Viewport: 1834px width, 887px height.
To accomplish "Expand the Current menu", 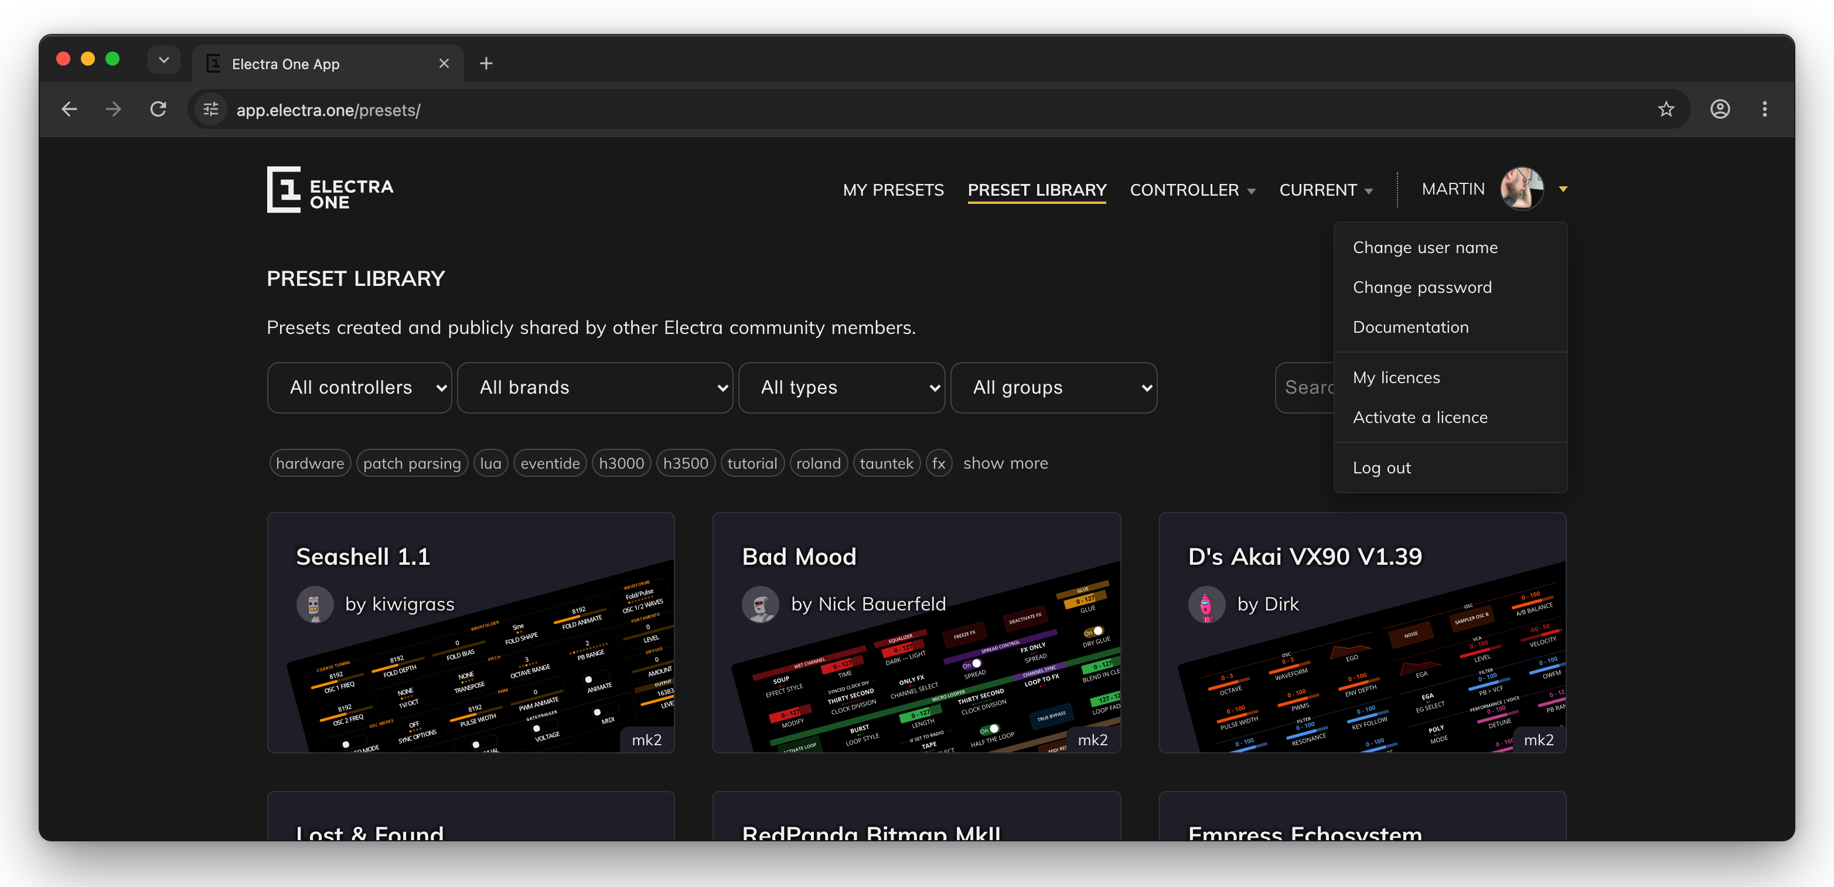I will point(1325,190).
